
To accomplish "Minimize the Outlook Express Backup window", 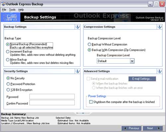I will click(150, 4).
